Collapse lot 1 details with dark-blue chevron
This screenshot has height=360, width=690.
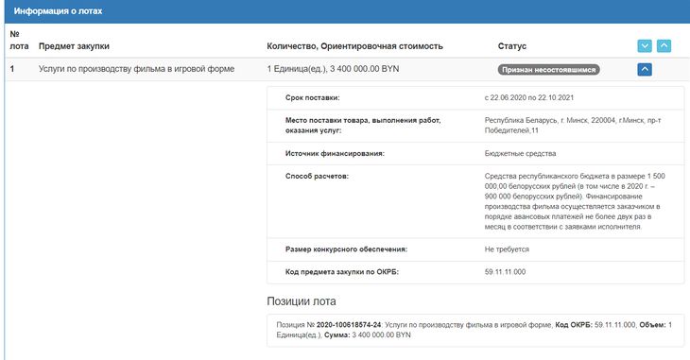click(x=645, y=69)
